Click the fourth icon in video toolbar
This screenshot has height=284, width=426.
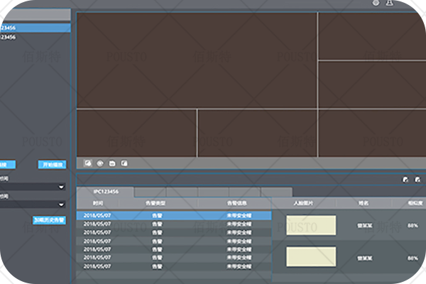click(124, 163)
